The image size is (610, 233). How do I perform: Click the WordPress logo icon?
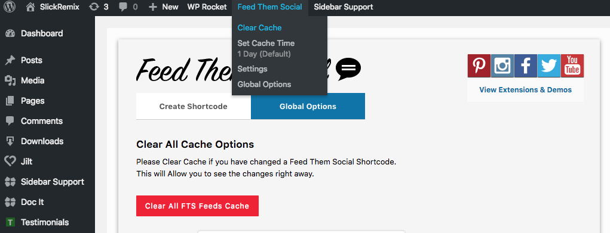(x=10, y=7)
